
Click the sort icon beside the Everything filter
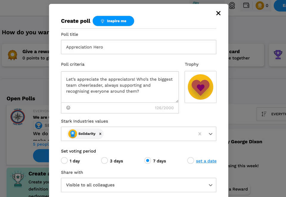(264, 114)
